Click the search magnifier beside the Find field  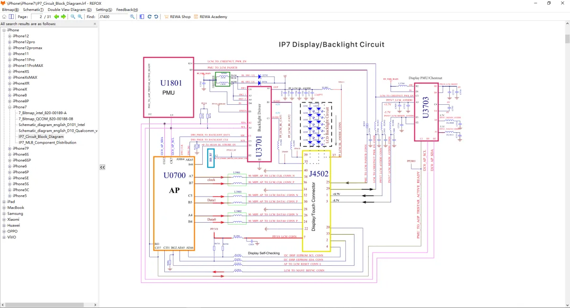pyautogui.click(x=133, y=17)
